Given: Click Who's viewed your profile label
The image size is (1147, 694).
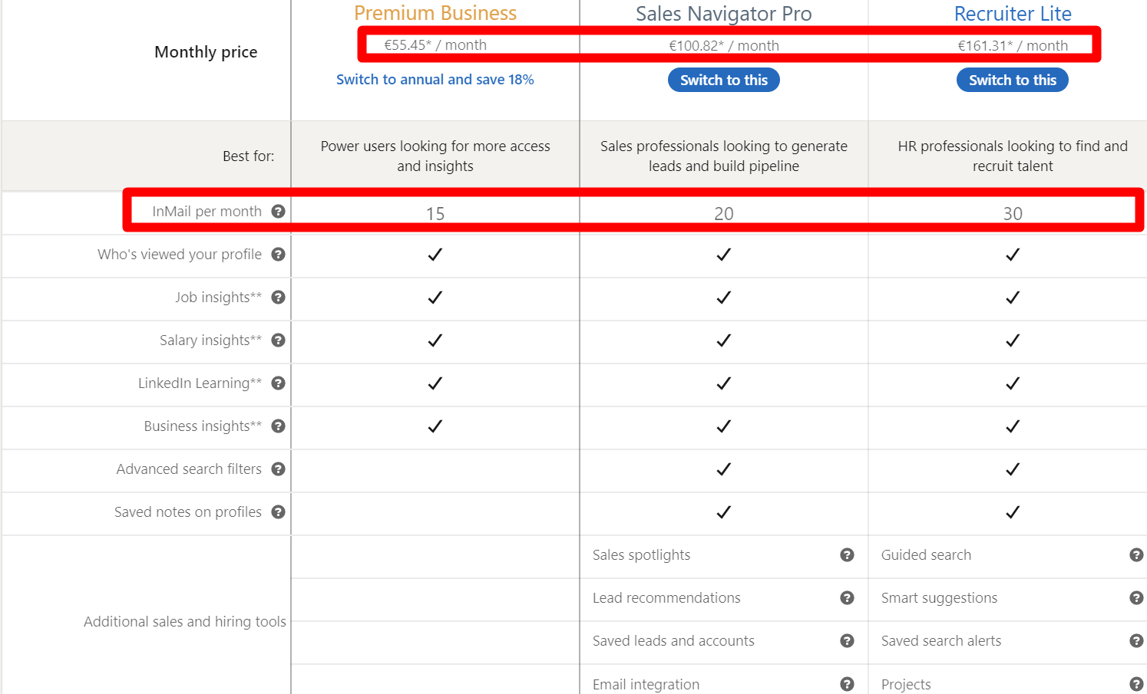Looking at the screenshot, I should click(180, 254).
